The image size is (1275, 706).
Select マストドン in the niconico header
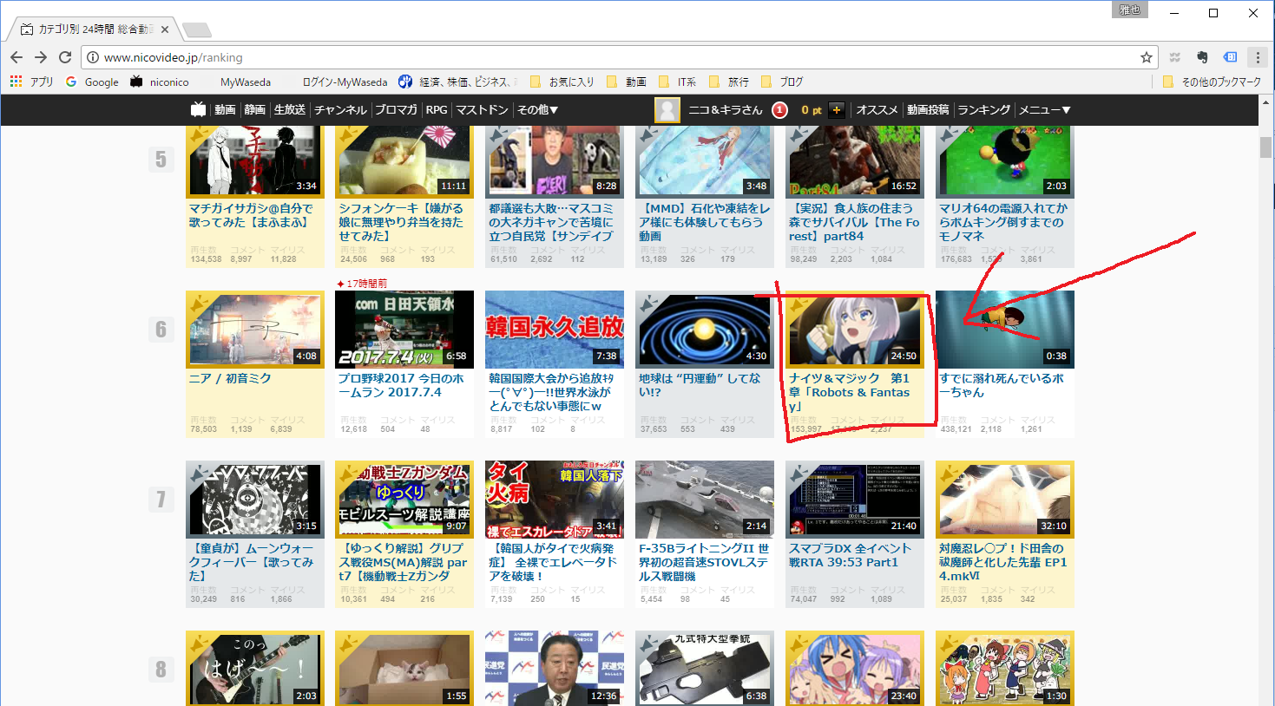482,109
